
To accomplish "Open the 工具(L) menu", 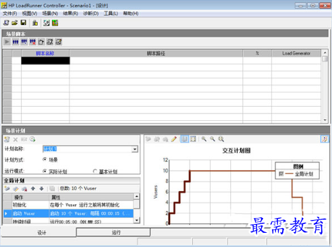I will (x=111, y=13).
